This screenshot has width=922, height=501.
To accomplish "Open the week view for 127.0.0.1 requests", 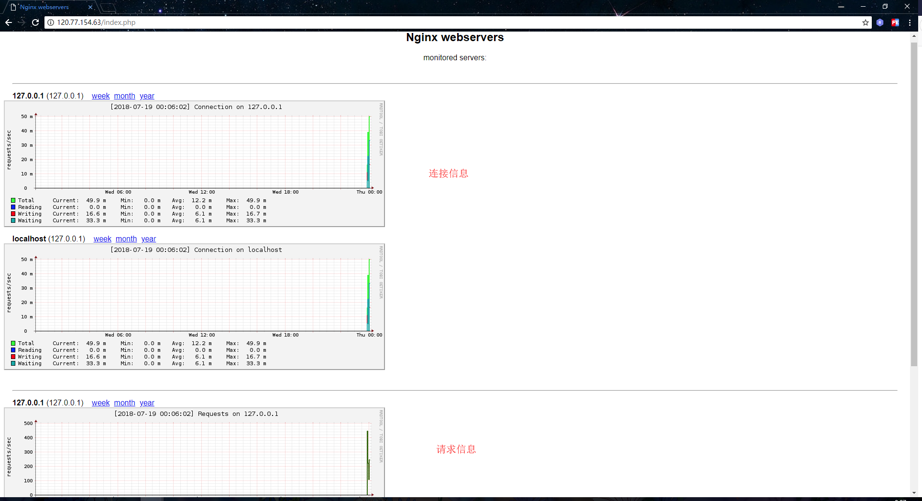I will pyautogui.click(x=100, y=403).
